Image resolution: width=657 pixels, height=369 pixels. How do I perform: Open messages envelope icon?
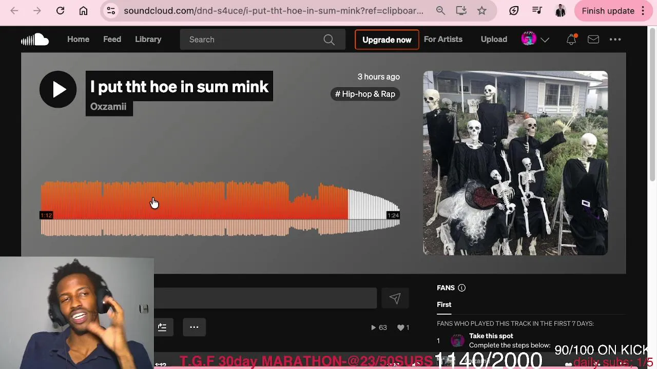pos(593,39)
